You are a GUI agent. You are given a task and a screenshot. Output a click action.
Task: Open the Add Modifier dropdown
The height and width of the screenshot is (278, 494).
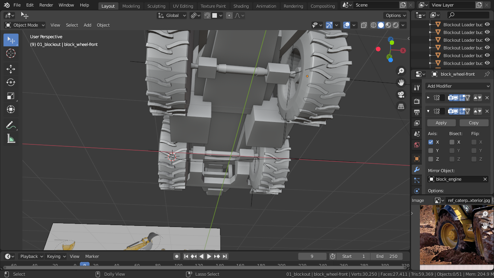458,86
